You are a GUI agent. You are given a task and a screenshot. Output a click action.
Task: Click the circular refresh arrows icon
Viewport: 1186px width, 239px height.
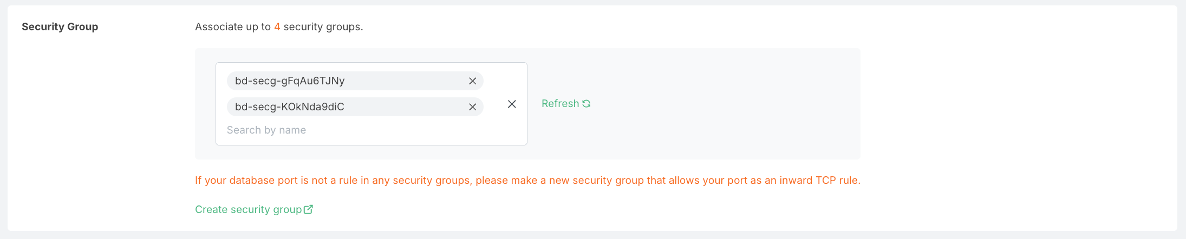[586, 104]
